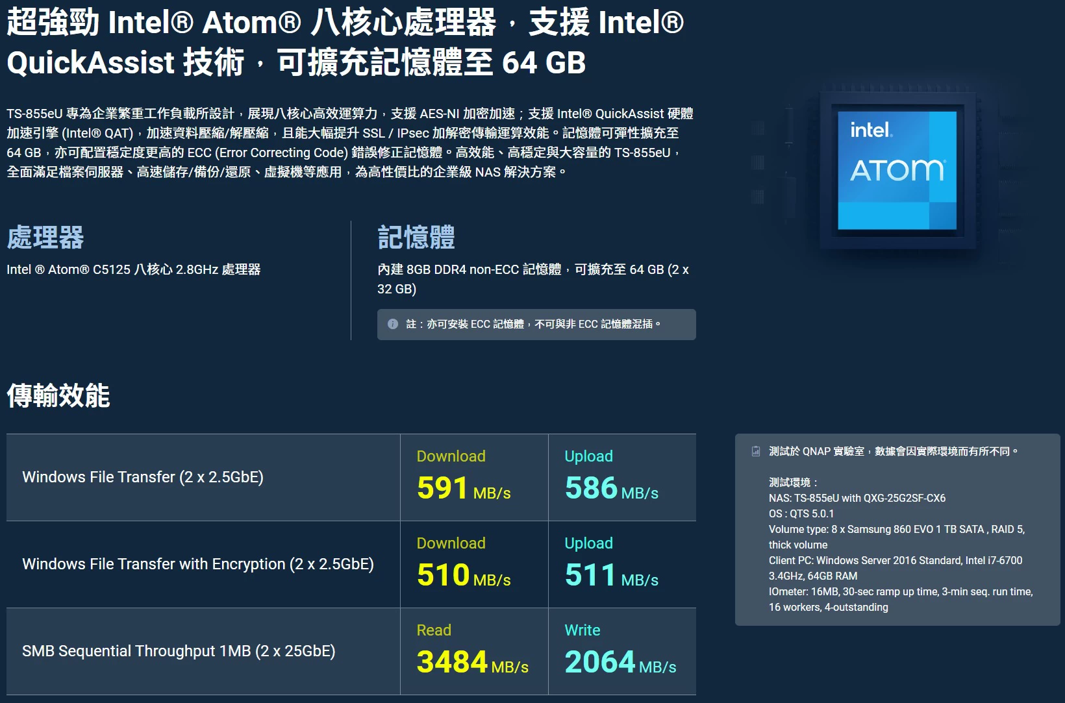Click the 510 MB/s download value
The width and height of the screenshot is (1065, 703).
464,575
